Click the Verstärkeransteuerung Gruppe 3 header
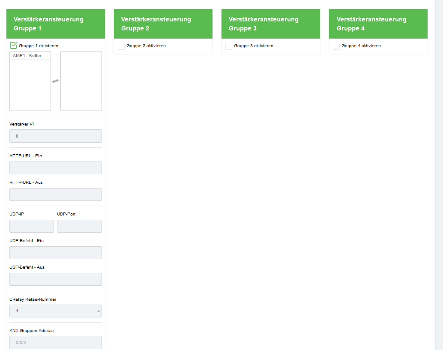 click(x=271, y=24)
